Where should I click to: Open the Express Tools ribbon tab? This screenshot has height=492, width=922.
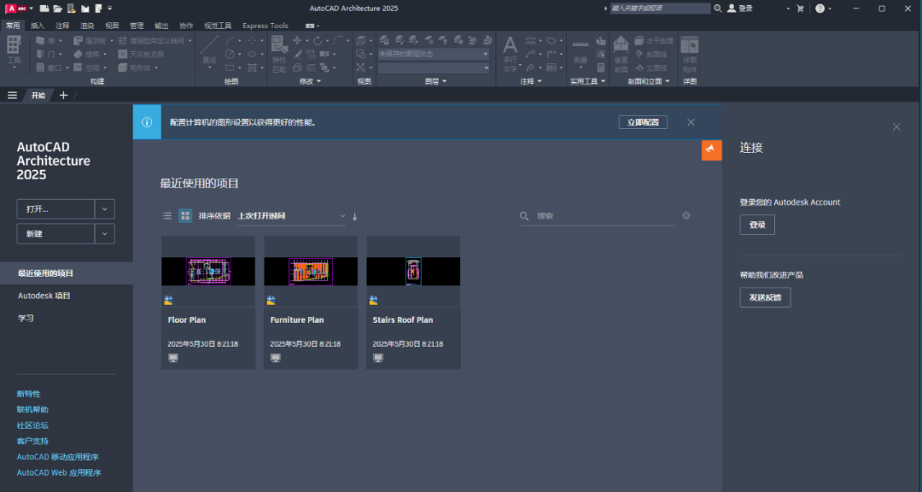[266, 26]
